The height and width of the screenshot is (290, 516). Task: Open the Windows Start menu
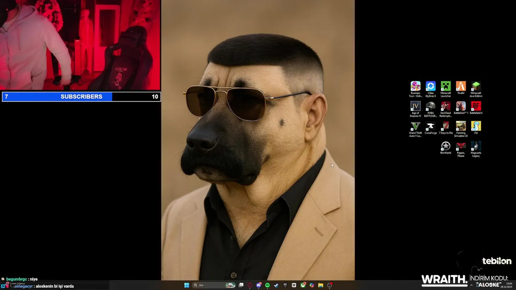pyautogui.click(x=187, y=285)
